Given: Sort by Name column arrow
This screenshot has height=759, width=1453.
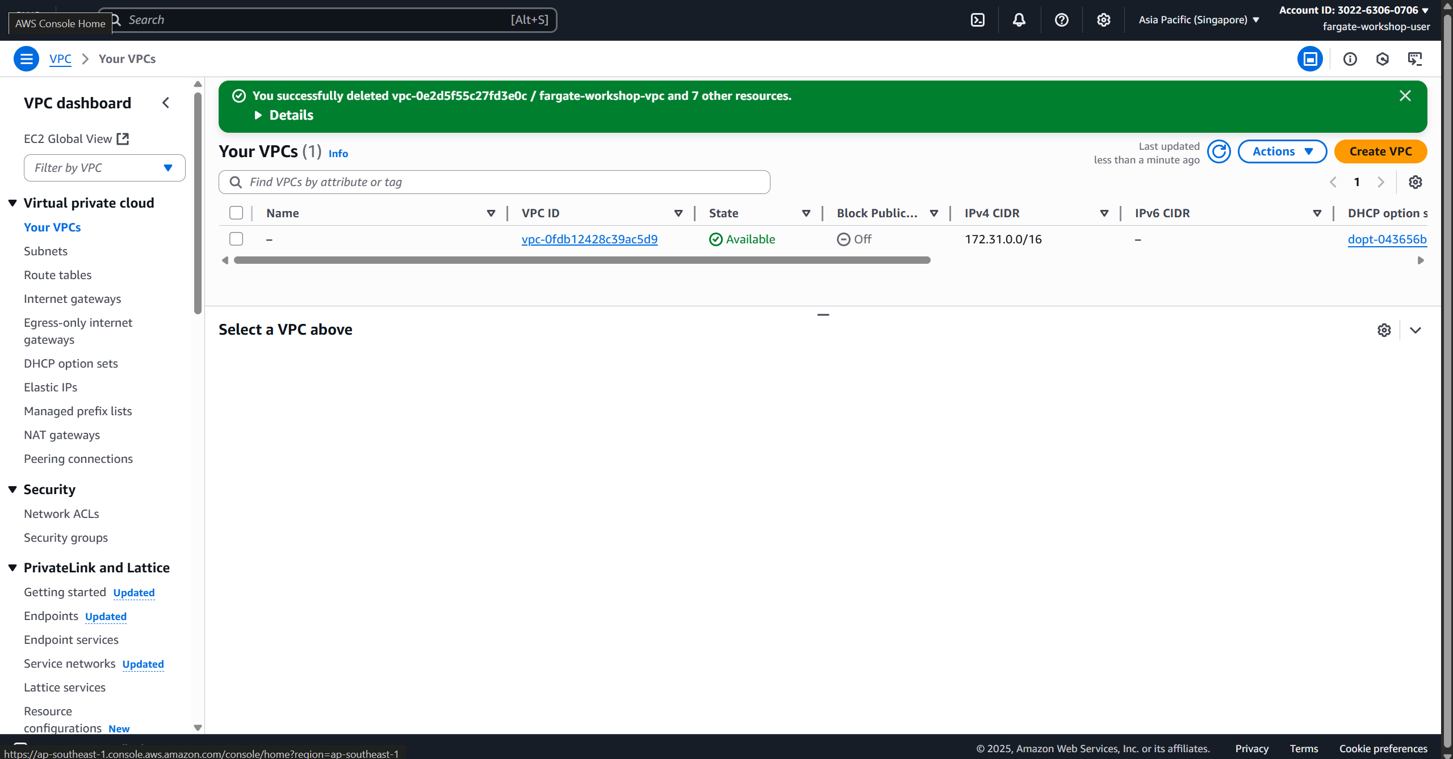Looking at the screenshot, I should tap(491, 213).
